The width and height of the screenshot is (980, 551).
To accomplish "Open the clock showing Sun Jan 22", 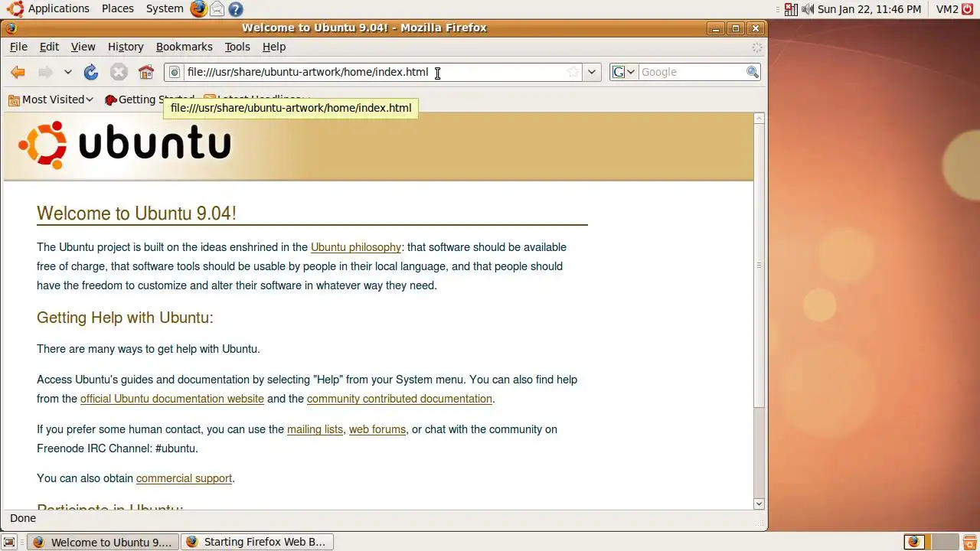I will coord(869,9).
